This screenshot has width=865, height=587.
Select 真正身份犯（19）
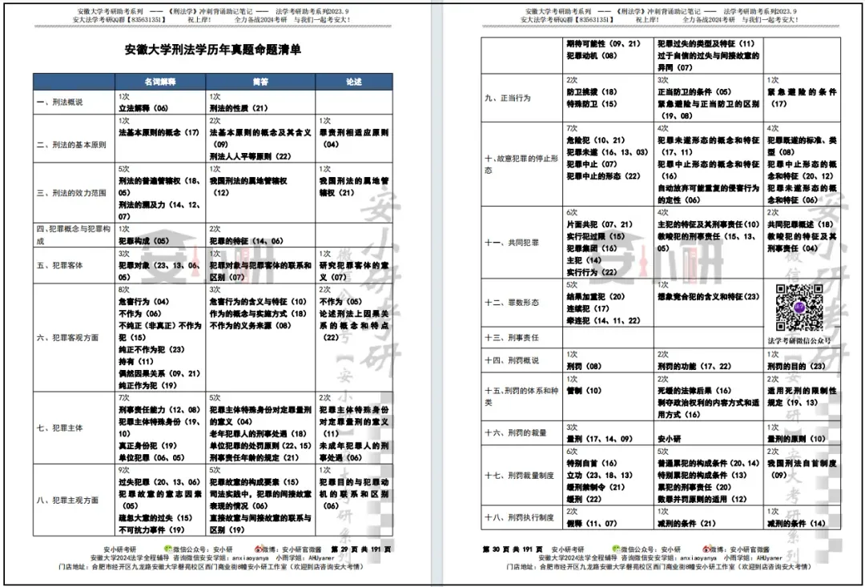[147, 446]
